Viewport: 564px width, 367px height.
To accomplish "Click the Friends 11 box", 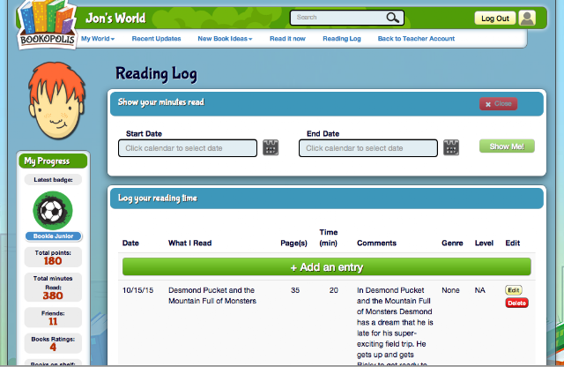I will coord(53,318).
